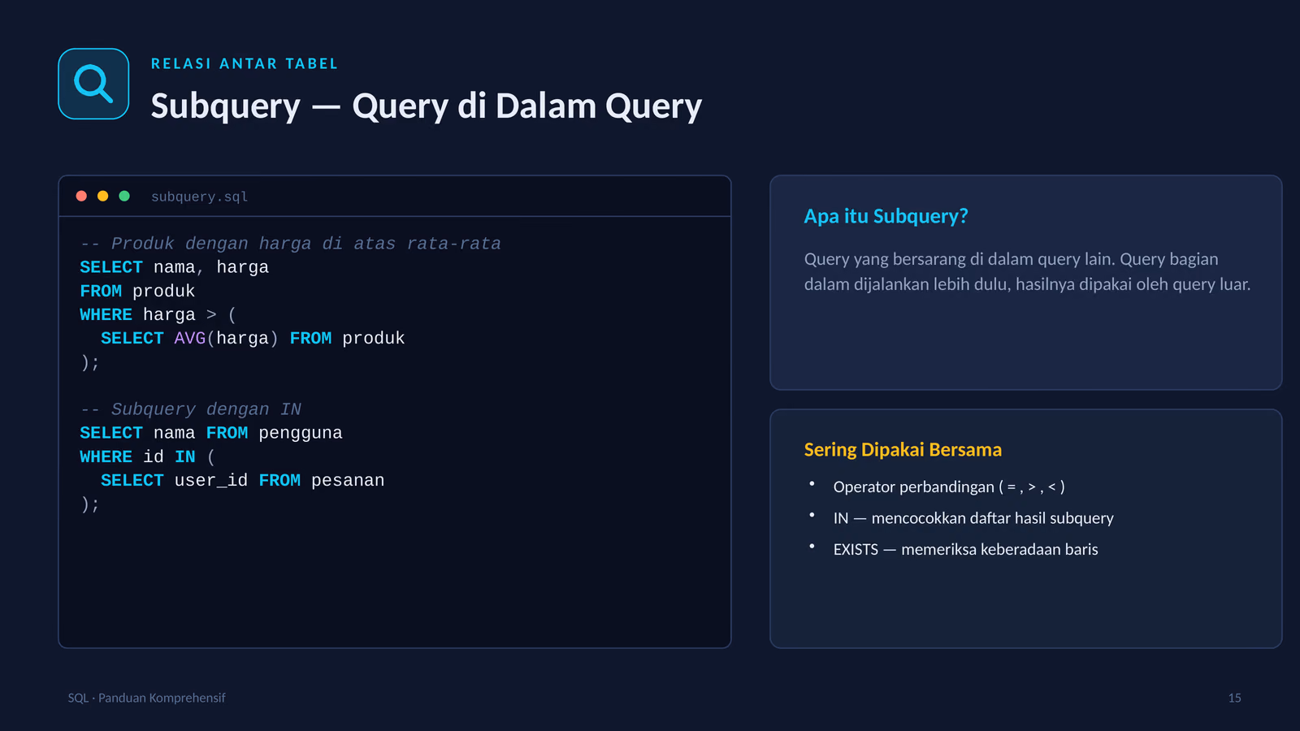Click the AVG(harga) subquery line
Screen dimensions: 1300x731
pyautogui.click(x=253, y=338)
